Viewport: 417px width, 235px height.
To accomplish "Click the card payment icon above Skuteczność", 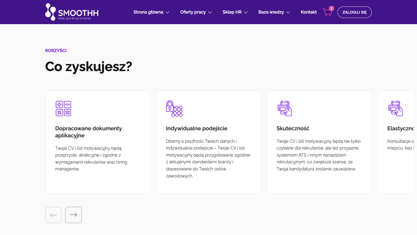I will (x=284, y=109).
